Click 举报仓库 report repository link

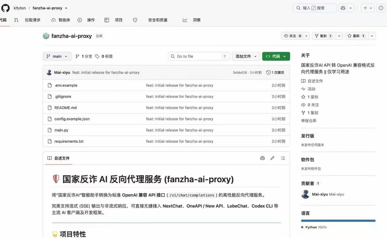[309, 121]
